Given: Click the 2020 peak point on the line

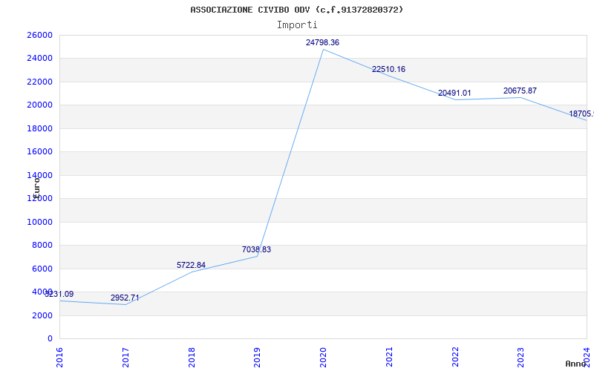Looking at the screenshot, I should pos(323,49).
